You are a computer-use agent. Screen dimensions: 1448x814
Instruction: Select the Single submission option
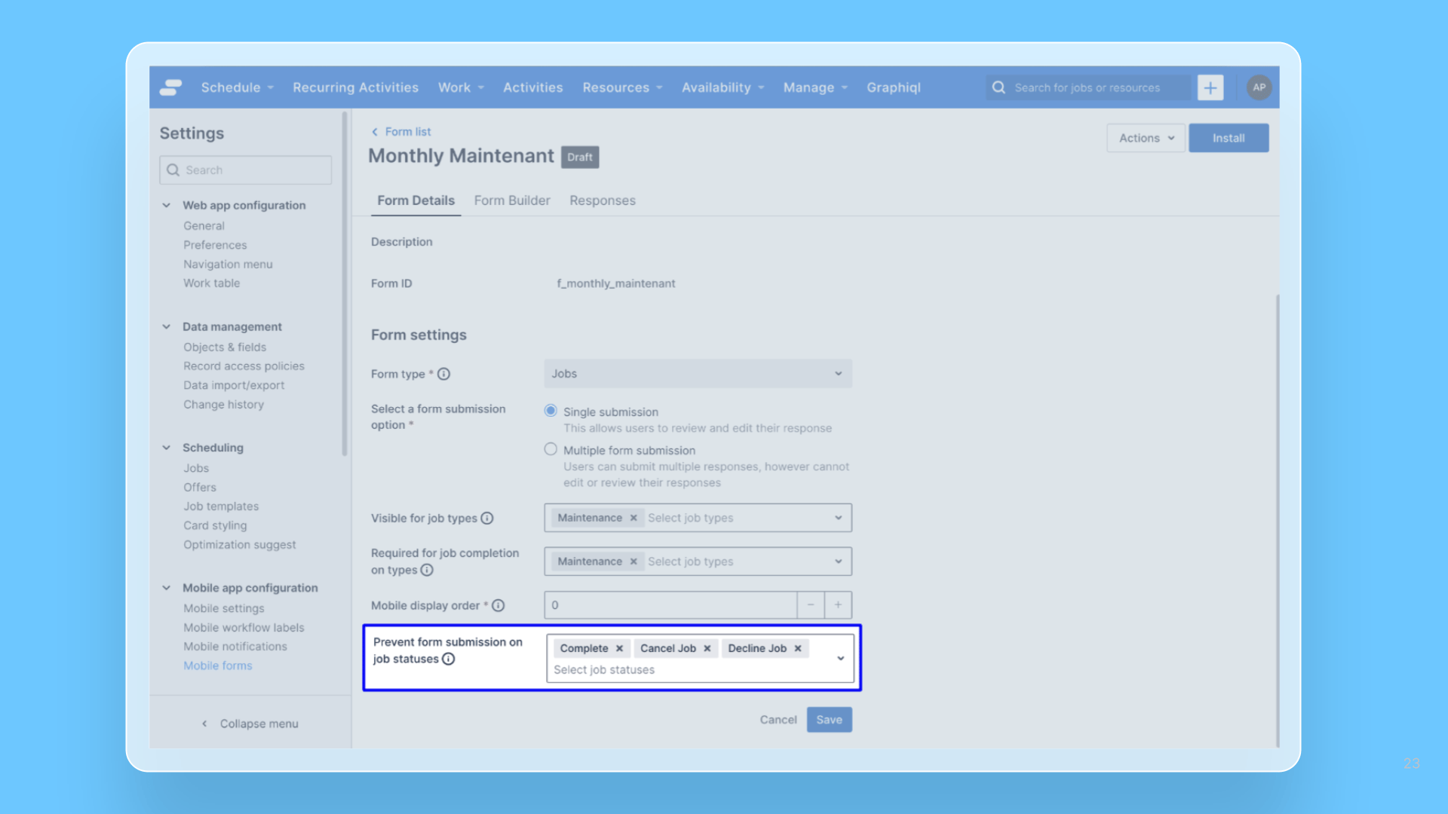point(551,411)
